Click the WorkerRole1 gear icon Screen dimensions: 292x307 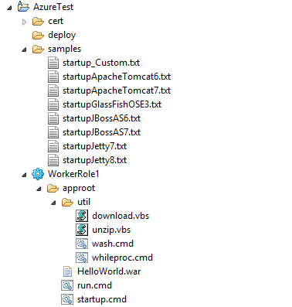pyautogui.click(x=38, y=174)
